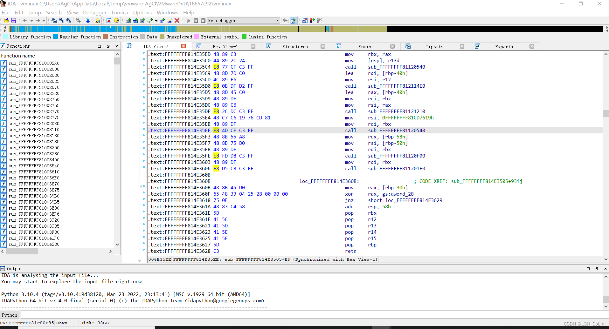
Task: Start debugging with the green play icon
Action: (x=188, y=21)
